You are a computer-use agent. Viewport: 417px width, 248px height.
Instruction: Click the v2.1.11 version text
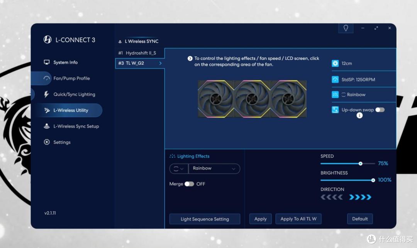click(x=50, y=213)
